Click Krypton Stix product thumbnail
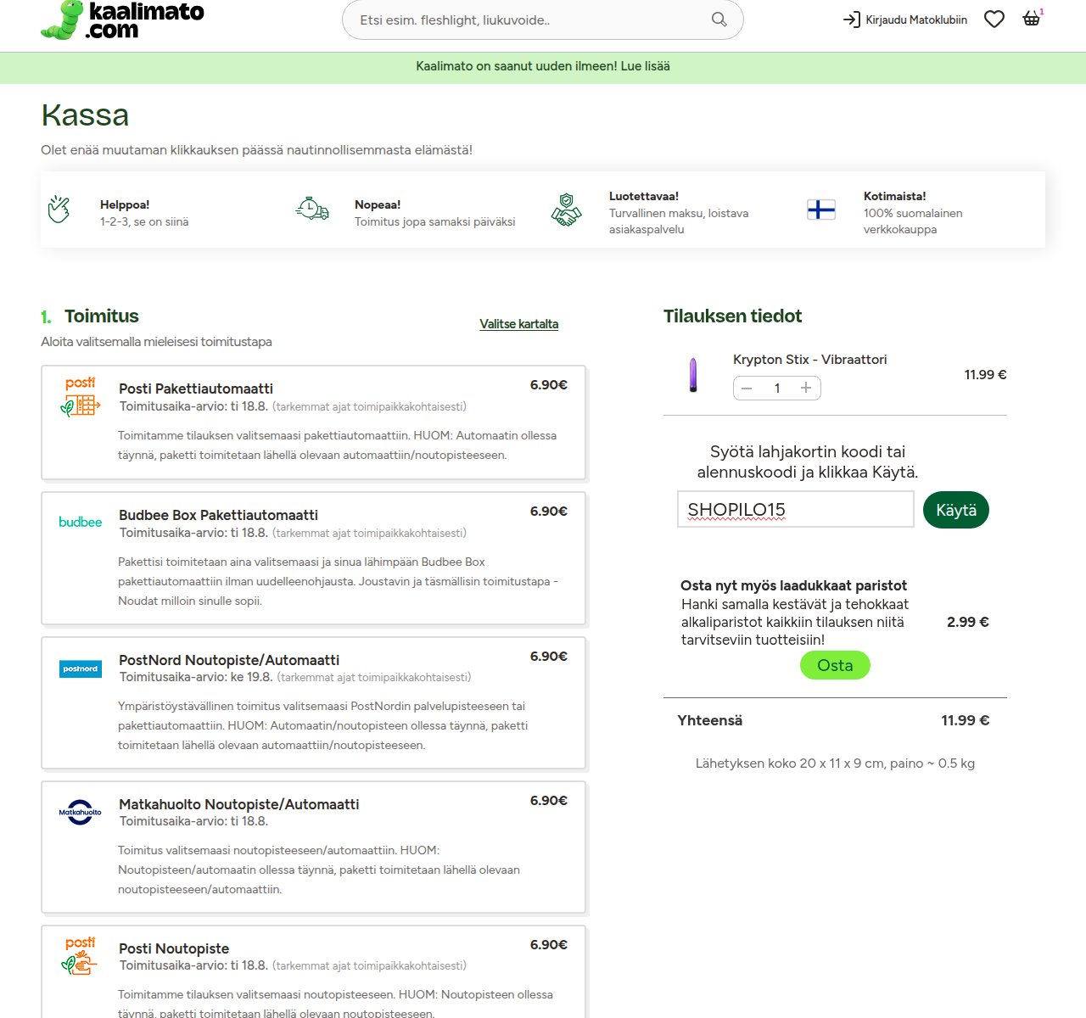The height and width of the screenshot is (1018, 1086). (694, 374)
